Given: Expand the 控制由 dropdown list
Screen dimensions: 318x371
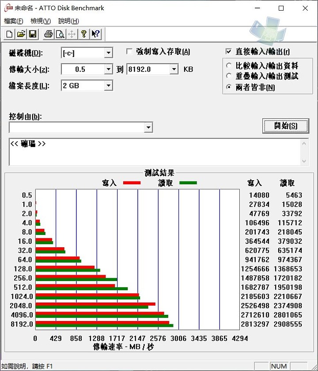Looking at the screenshot, I should 148,128.
